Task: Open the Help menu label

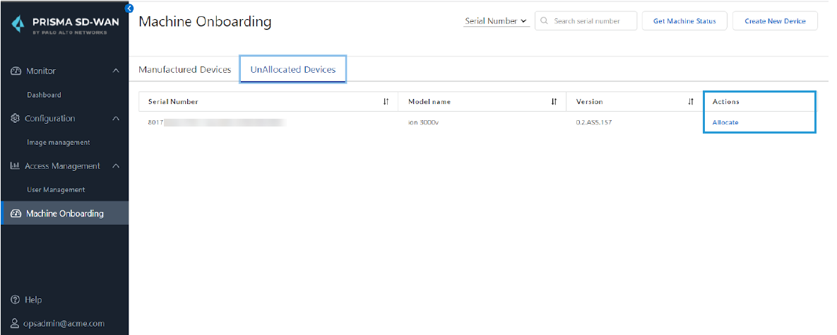Action: tap(33, 300)
